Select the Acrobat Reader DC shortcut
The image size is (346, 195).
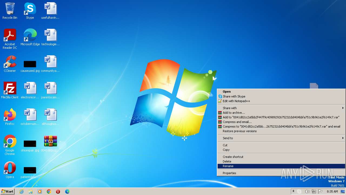click(10, 39)
